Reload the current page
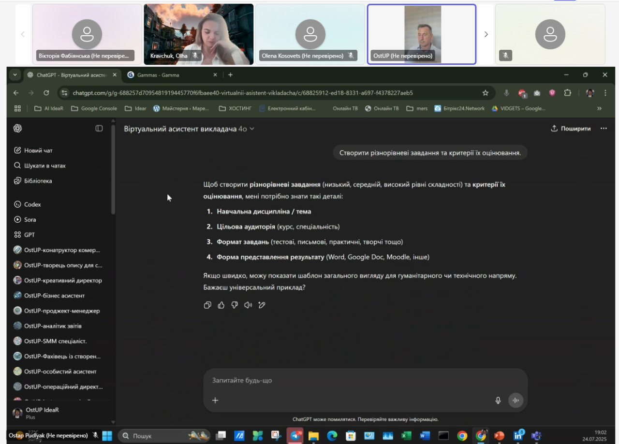 (46, 93)
